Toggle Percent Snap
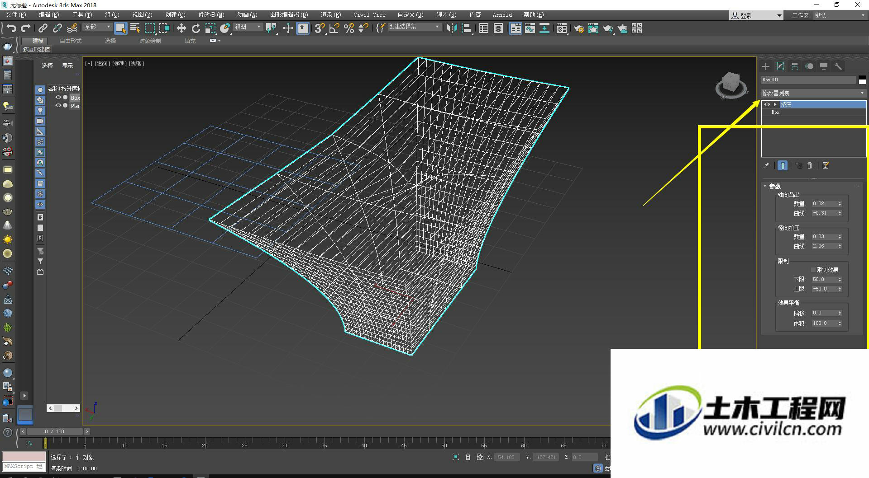Screen dimensions: 869x478 [x=349, y=28]
